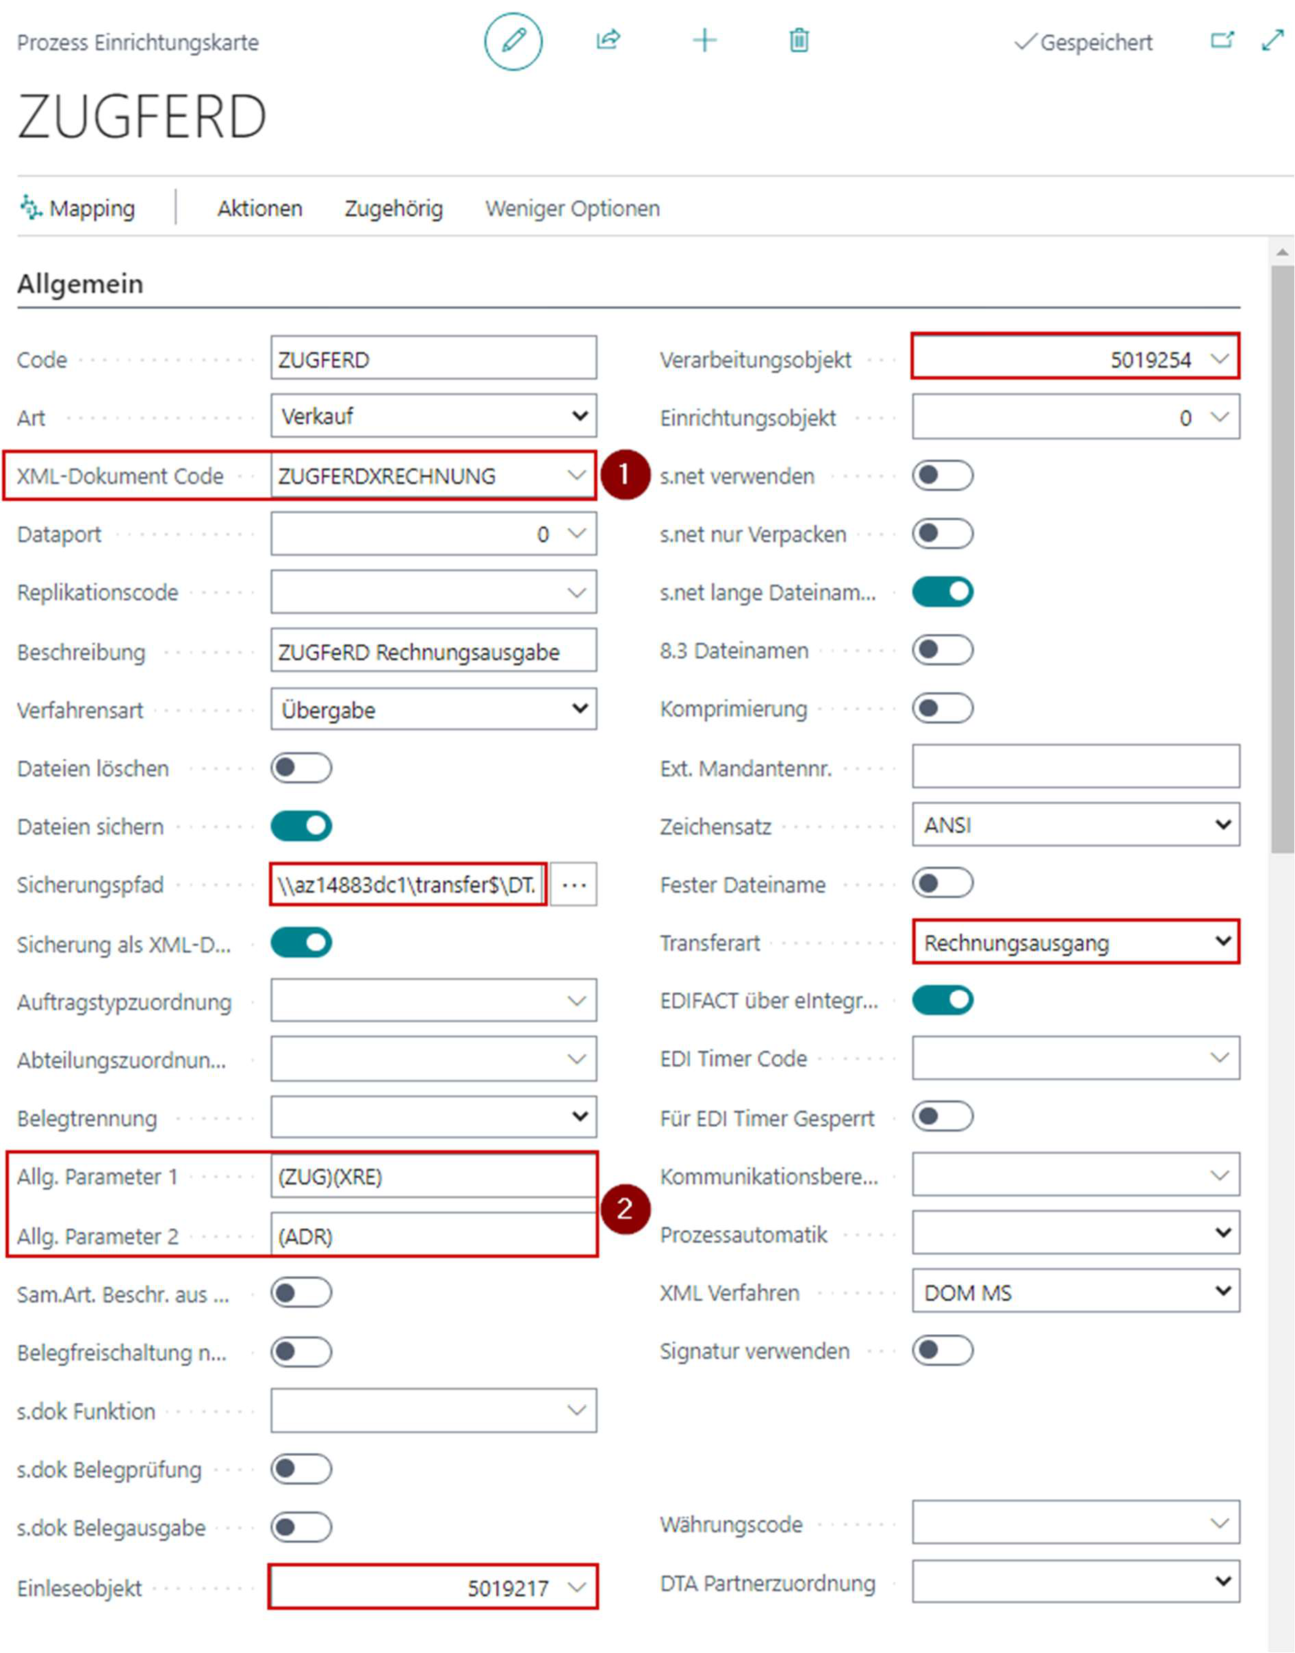Click the plus icon to create new
This screenshot has height=1653, width=1295.
point(704,40)
